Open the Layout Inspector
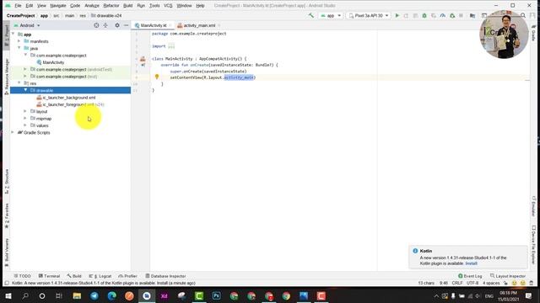This screenshot has height=303, width=540. click(508, 276)
